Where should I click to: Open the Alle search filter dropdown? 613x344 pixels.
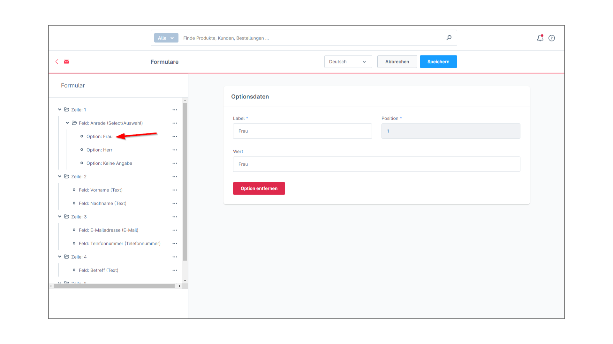pos(166,38)
